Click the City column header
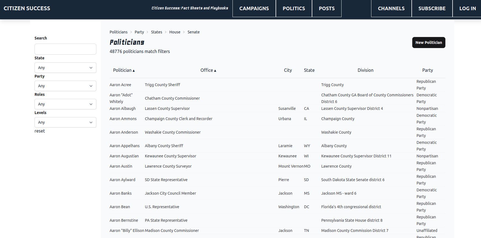The image size is (481, 238). pos(288,70)
